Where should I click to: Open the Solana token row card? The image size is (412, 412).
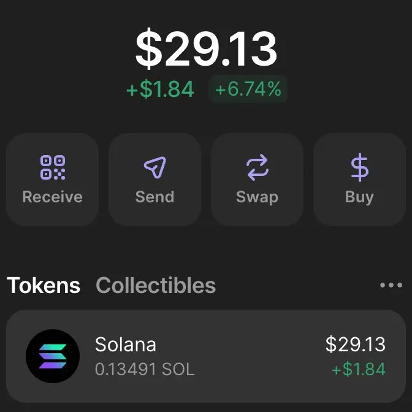(206, 356)
